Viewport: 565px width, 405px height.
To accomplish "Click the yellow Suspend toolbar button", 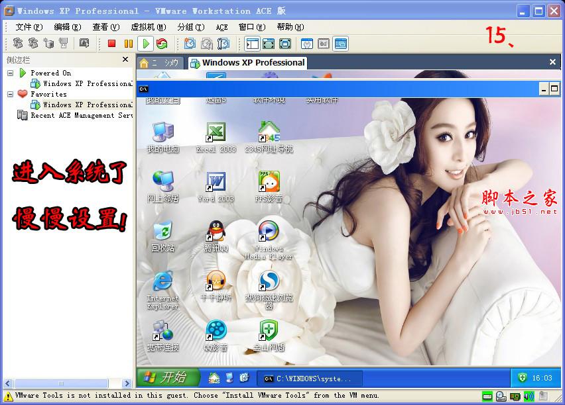I will pyautogui.click(x=128, y=44).
